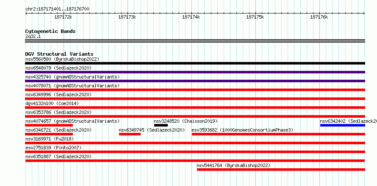
Task: Click the red nsv5441764 variant bar
Action: coord(281,170)
